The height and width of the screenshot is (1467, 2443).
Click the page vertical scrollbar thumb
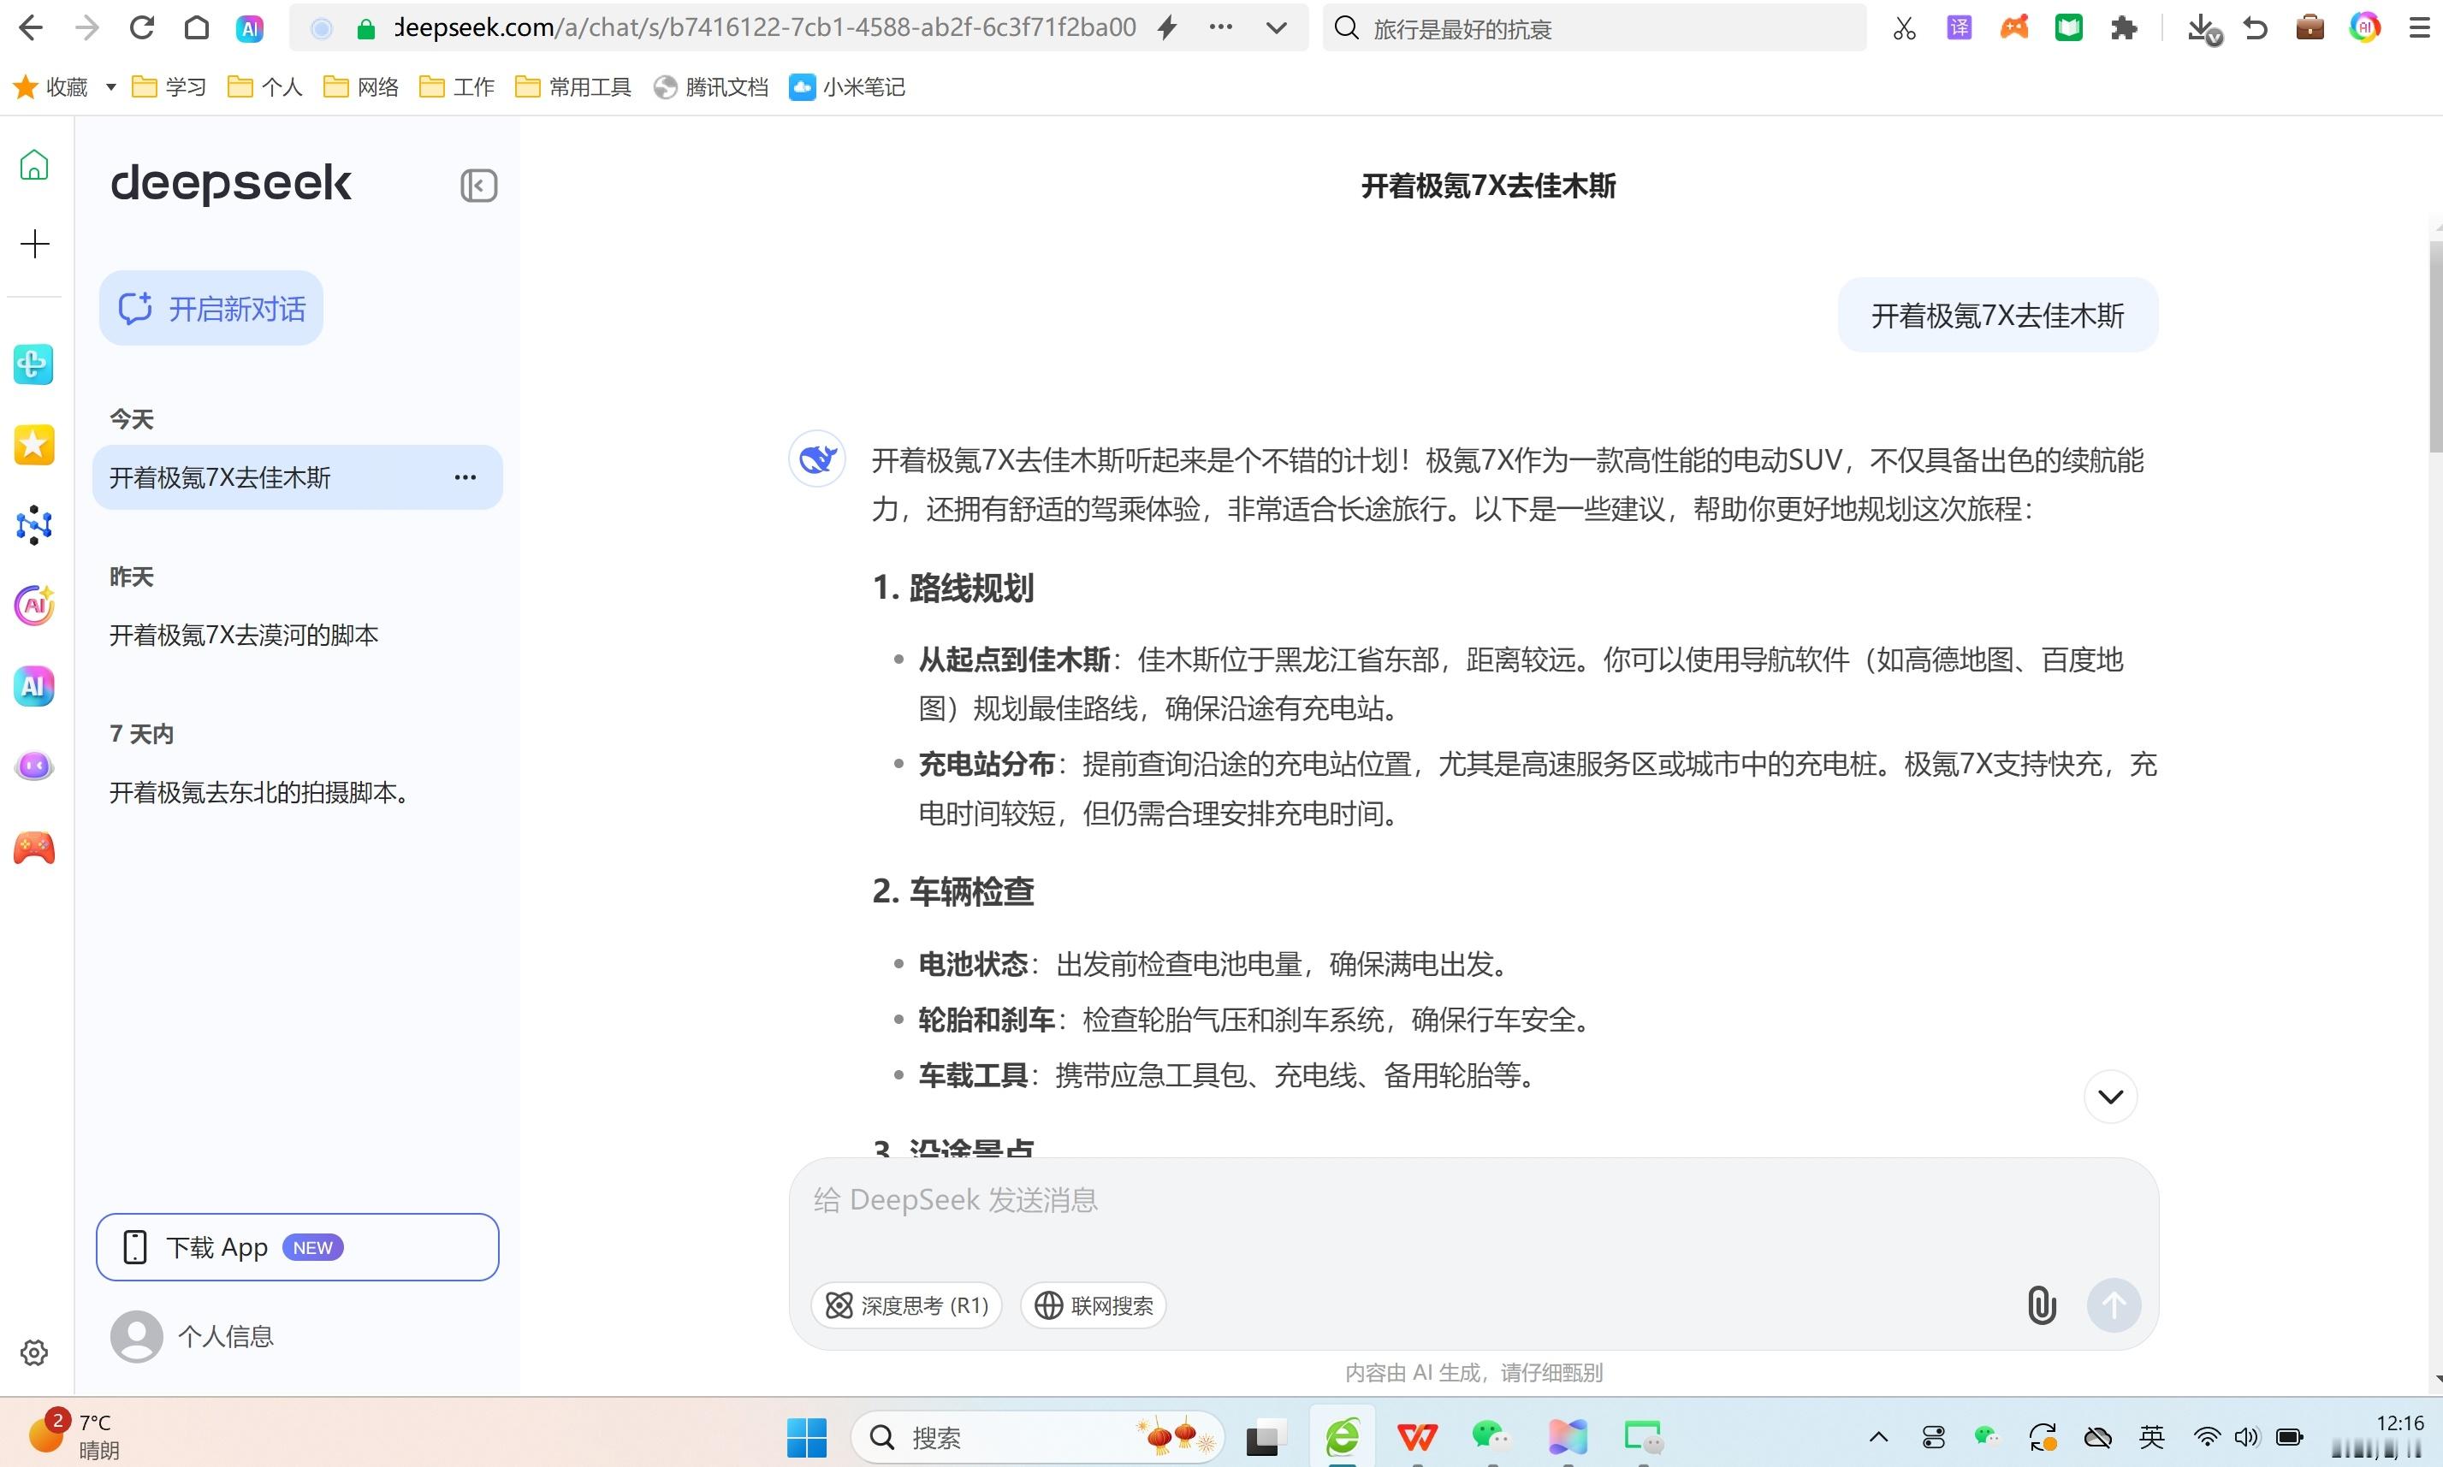pos(2435,346)
